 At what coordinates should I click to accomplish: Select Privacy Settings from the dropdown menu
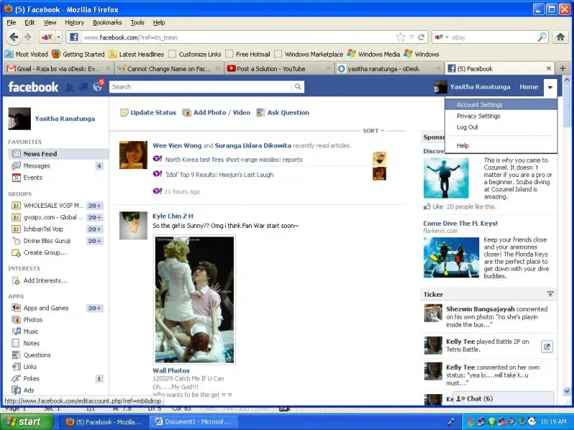coord(501,116)
